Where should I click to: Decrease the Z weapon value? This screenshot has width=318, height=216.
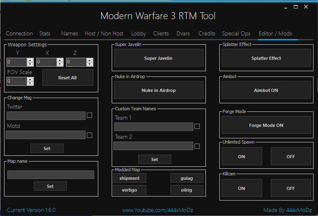89,64
